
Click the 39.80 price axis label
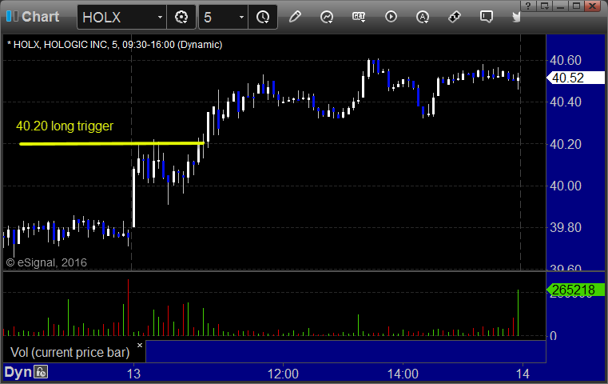tap(566, 227)
